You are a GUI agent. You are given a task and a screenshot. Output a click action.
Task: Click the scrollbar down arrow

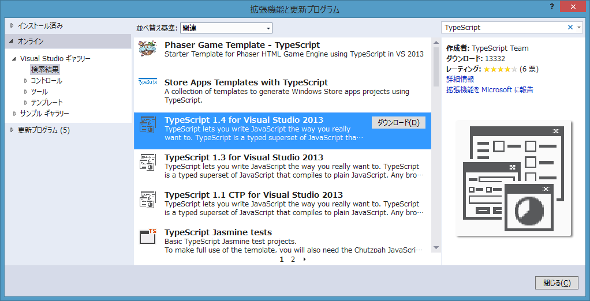(436, 247)
